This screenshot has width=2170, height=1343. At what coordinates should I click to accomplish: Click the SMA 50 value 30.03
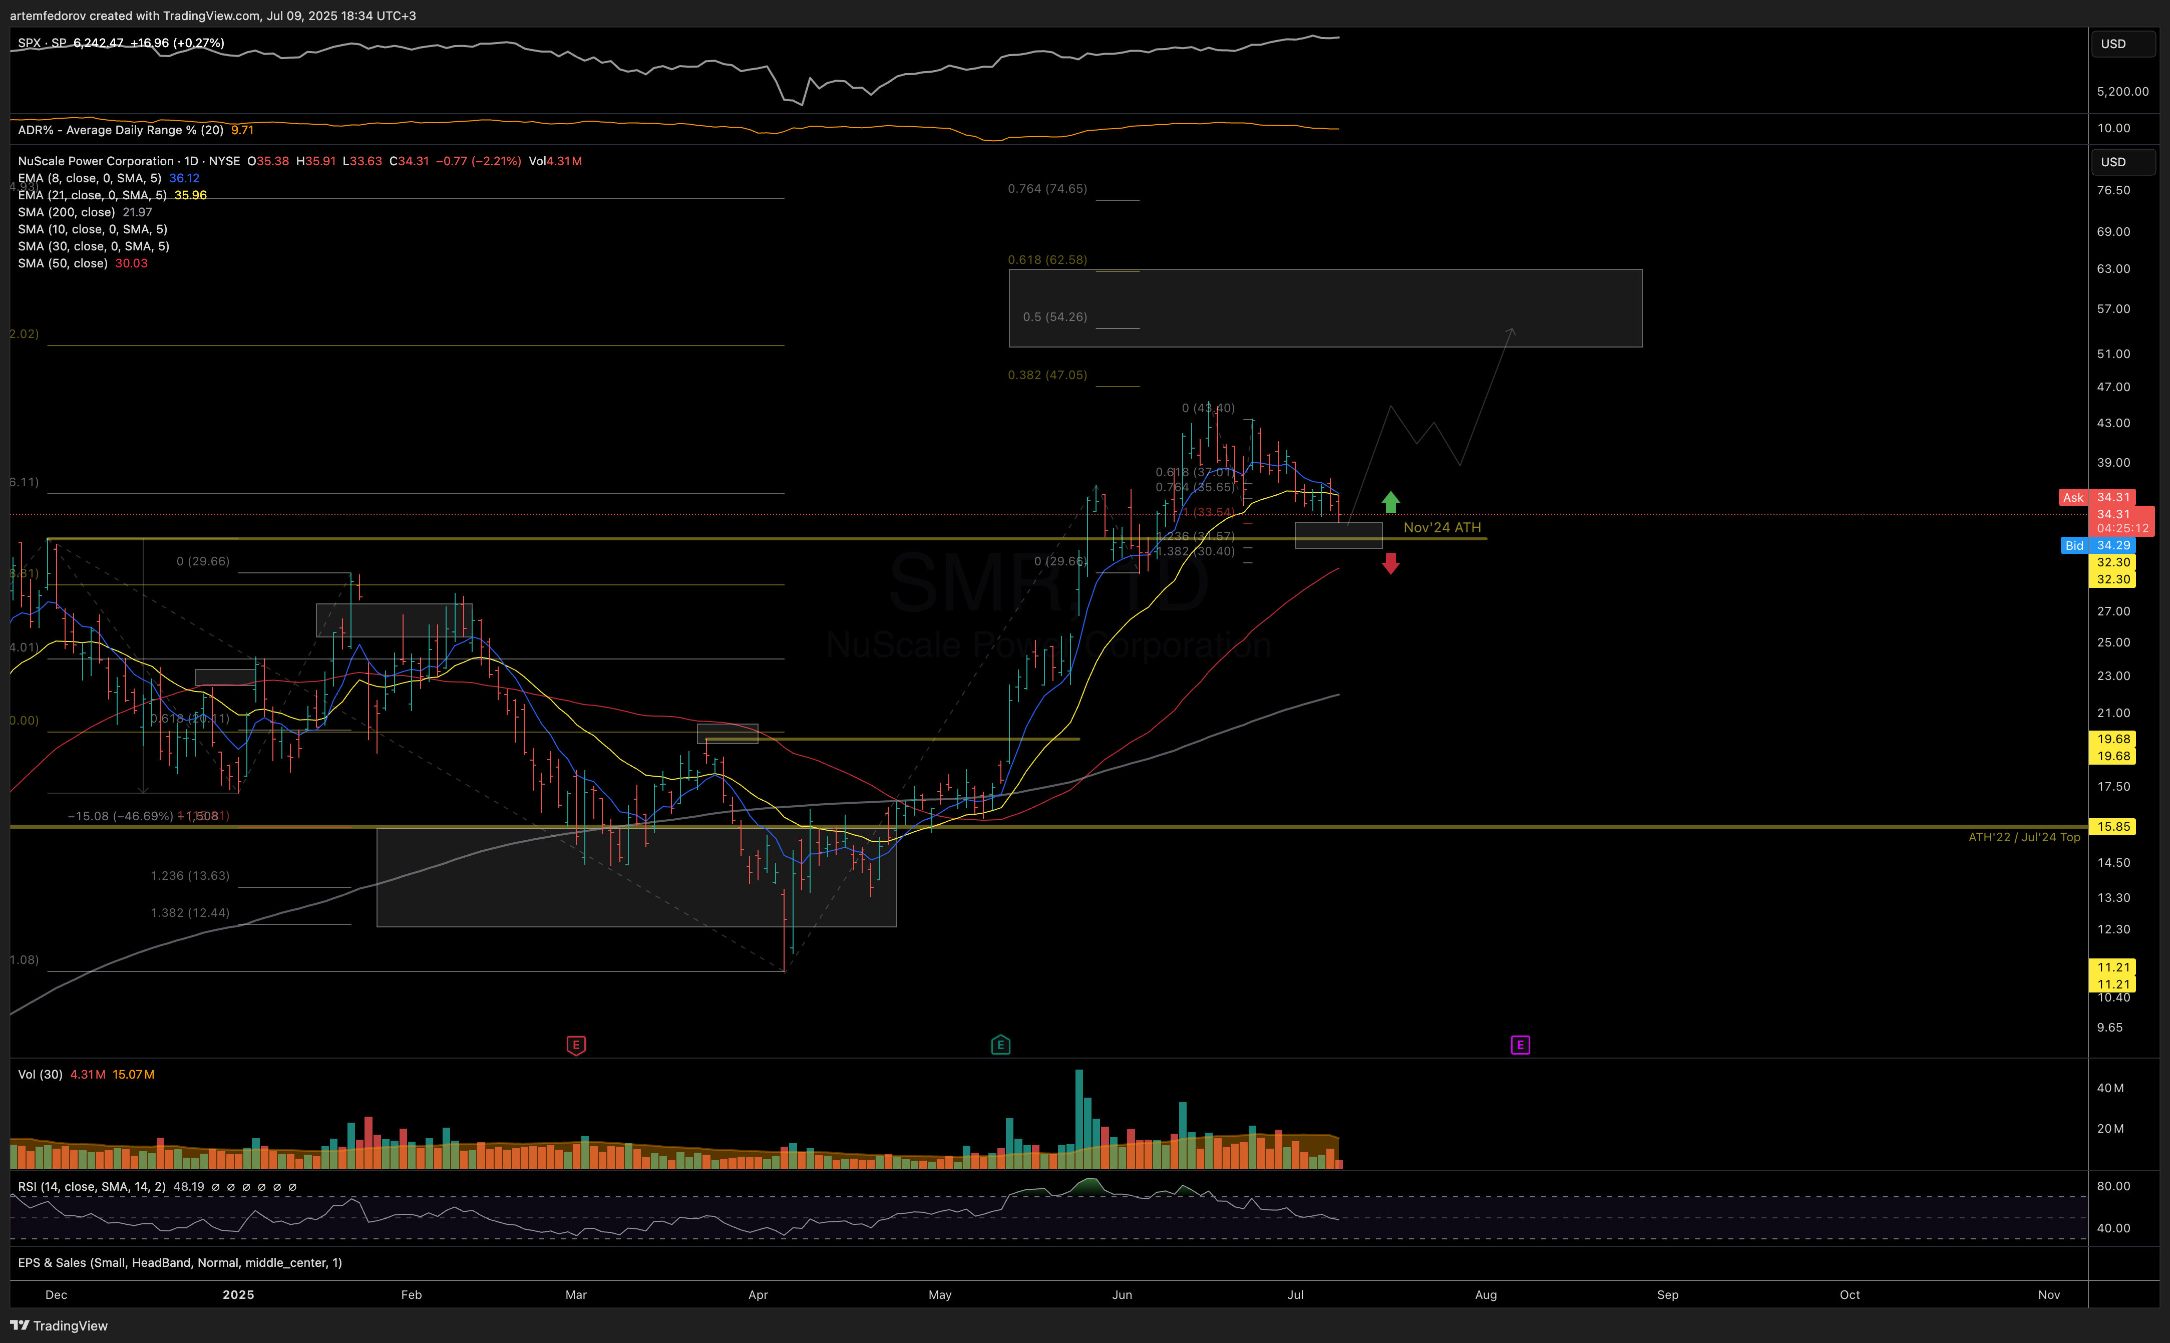131,263
